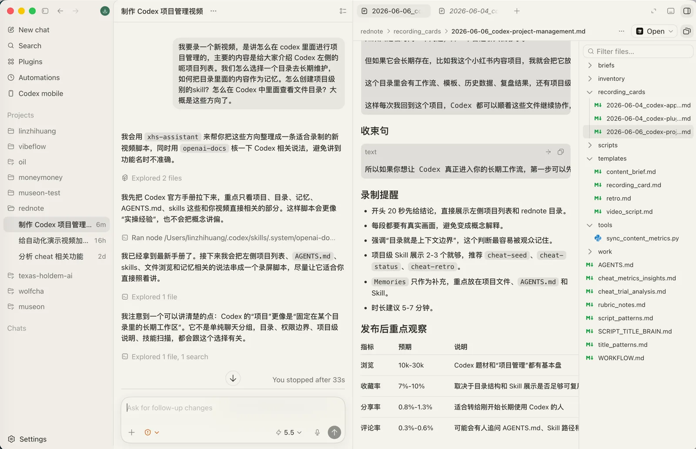Screen dimensions: 696x449
Task: Expand the Ran node command step
Action: [229, 238]
